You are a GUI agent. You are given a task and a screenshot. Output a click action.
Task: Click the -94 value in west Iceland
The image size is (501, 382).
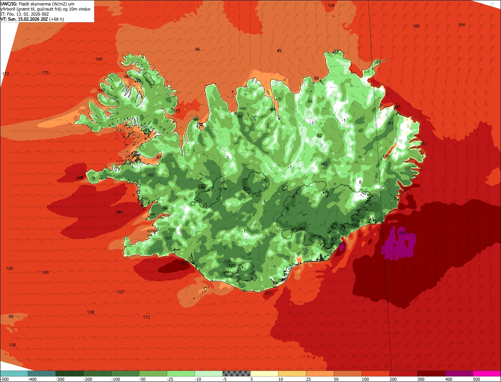164,208
